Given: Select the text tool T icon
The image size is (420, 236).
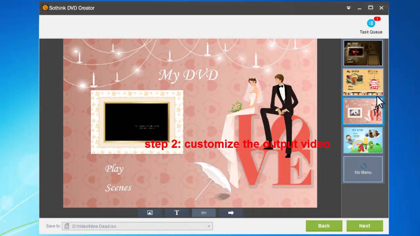Looking at the screenshot, I should [x=177, y=213].
